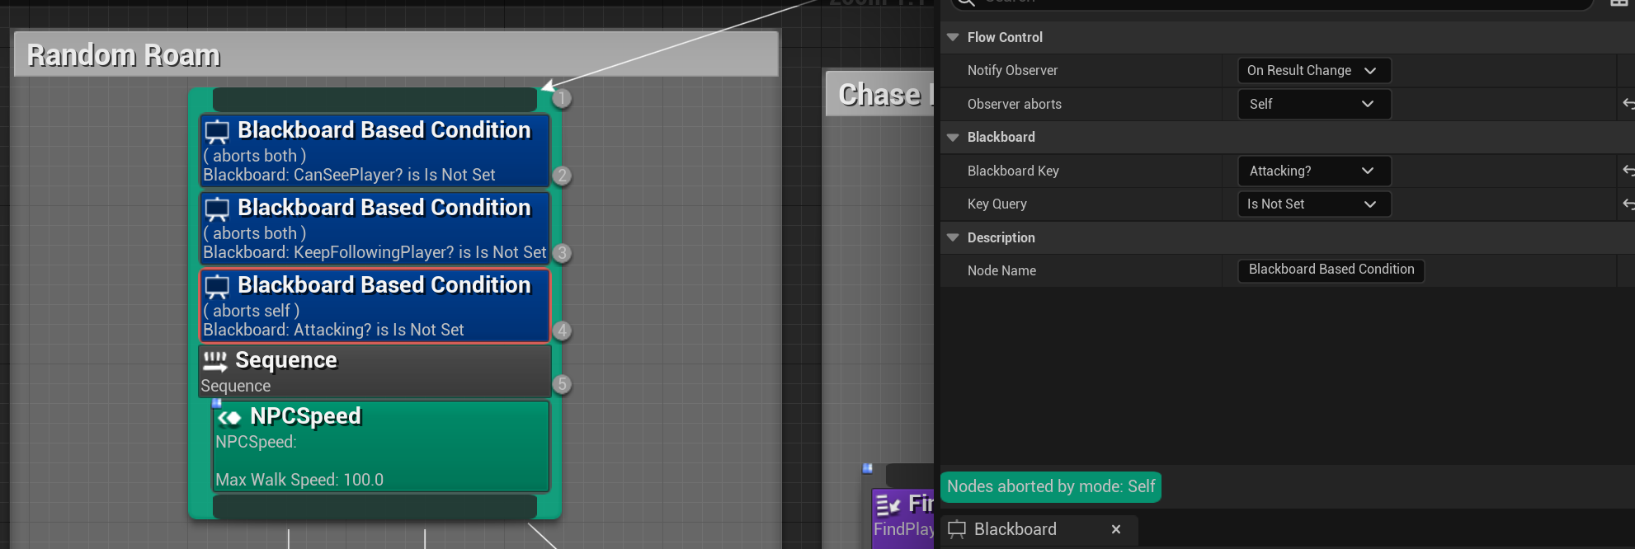The image size is (1635, 549).
Task: Change the Blackboard Key from Attacking?
Action: (1313, 171)
